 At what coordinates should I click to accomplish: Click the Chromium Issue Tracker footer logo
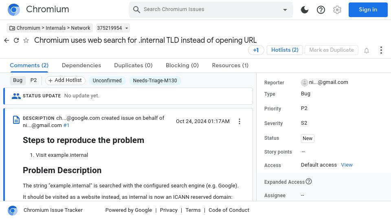(x=13, y=211)
